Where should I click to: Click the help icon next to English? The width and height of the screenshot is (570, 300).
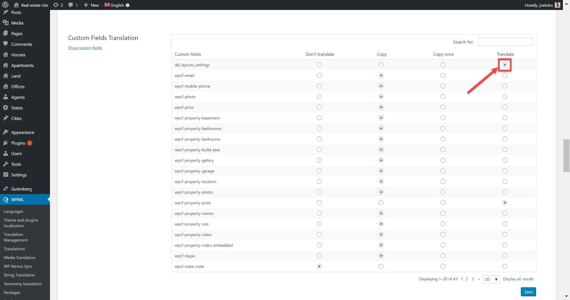click(128, 5)
